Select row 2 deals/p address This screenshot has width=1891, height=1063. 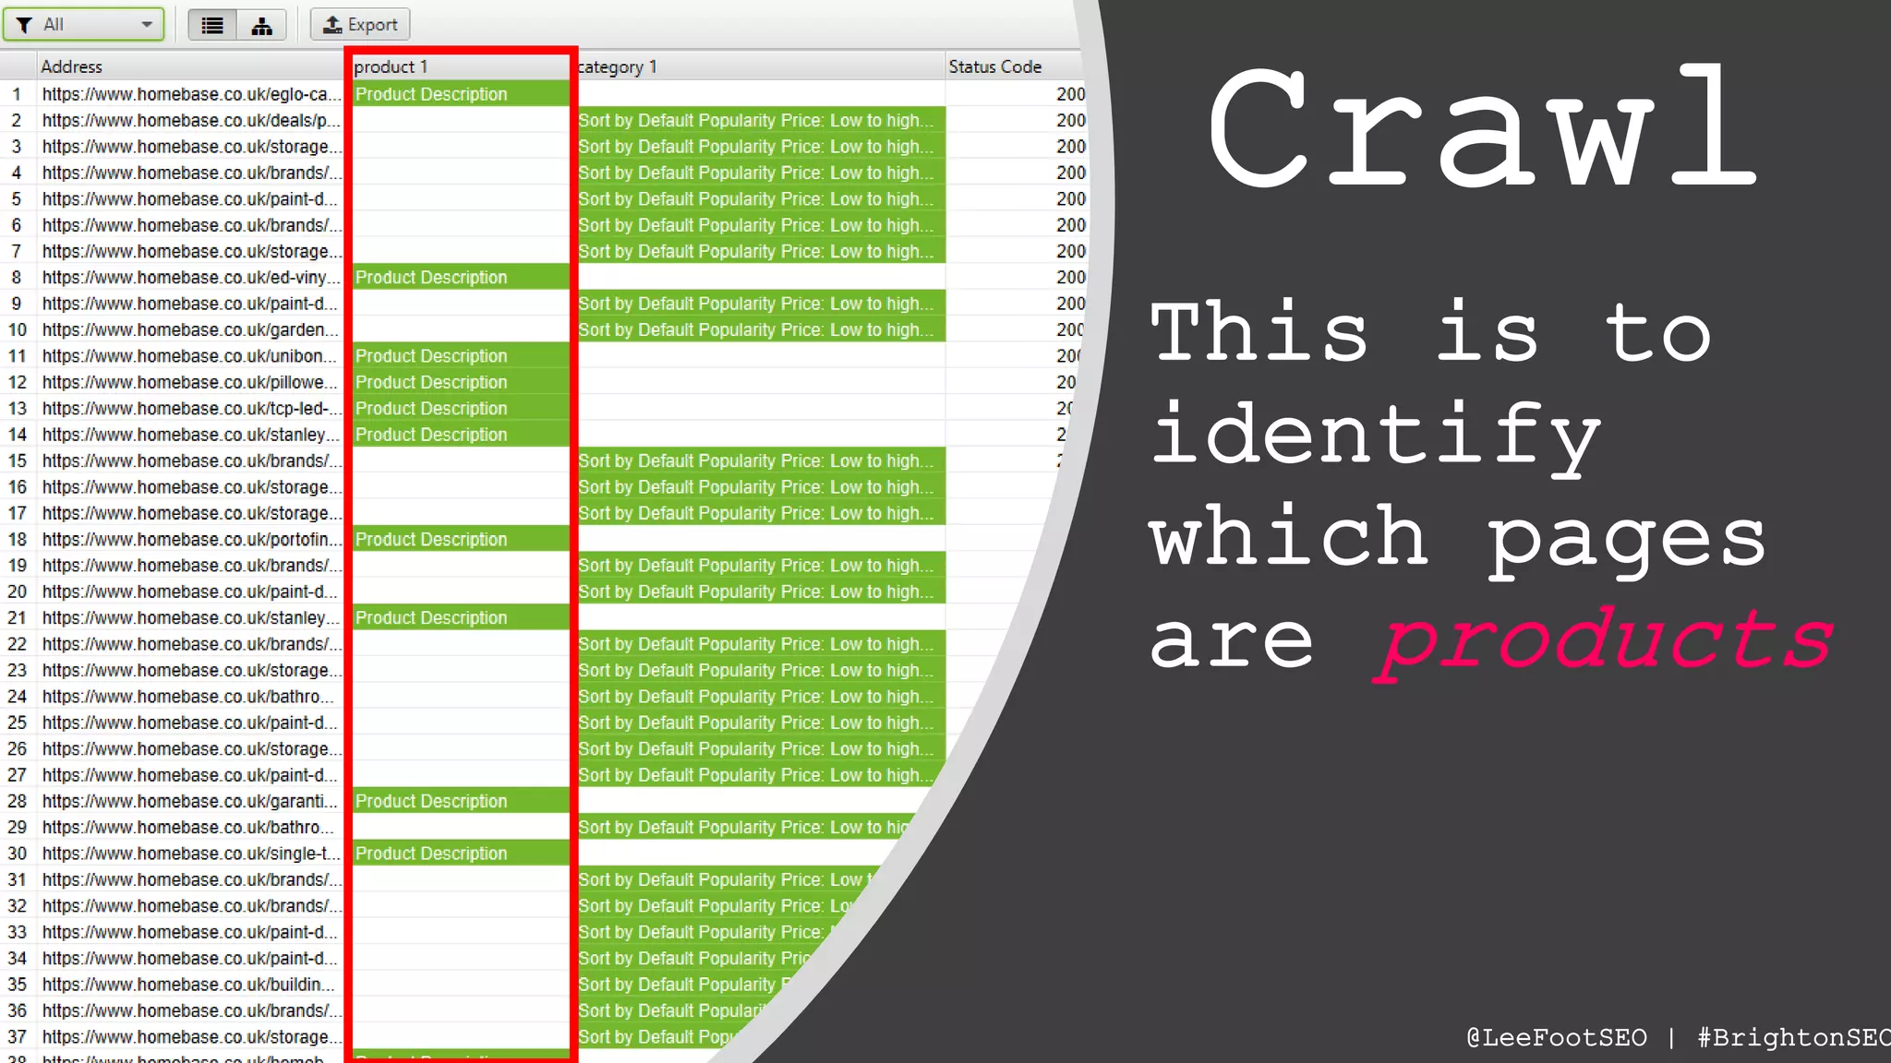[x=191, y=120]
